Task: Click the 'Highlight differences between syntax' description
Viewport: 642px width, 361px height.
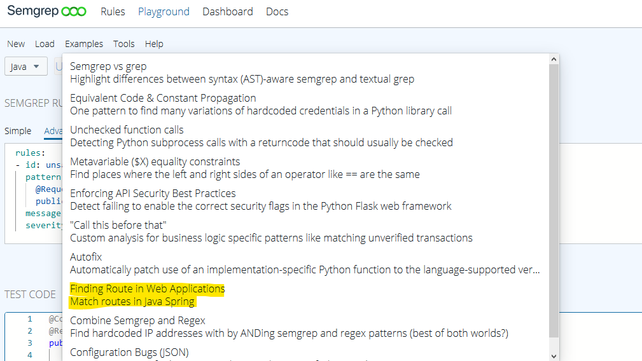Action: click(242, 79)
